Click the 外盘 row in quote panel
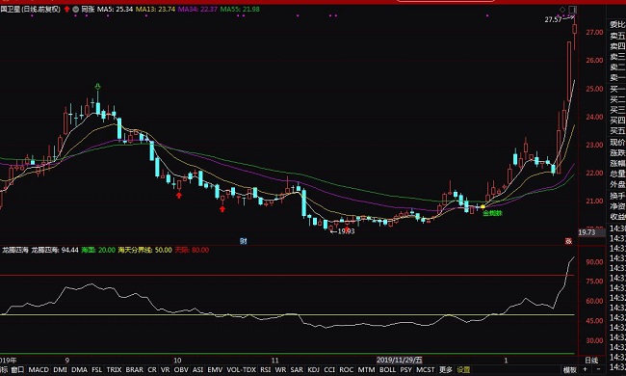 [617, 184]
